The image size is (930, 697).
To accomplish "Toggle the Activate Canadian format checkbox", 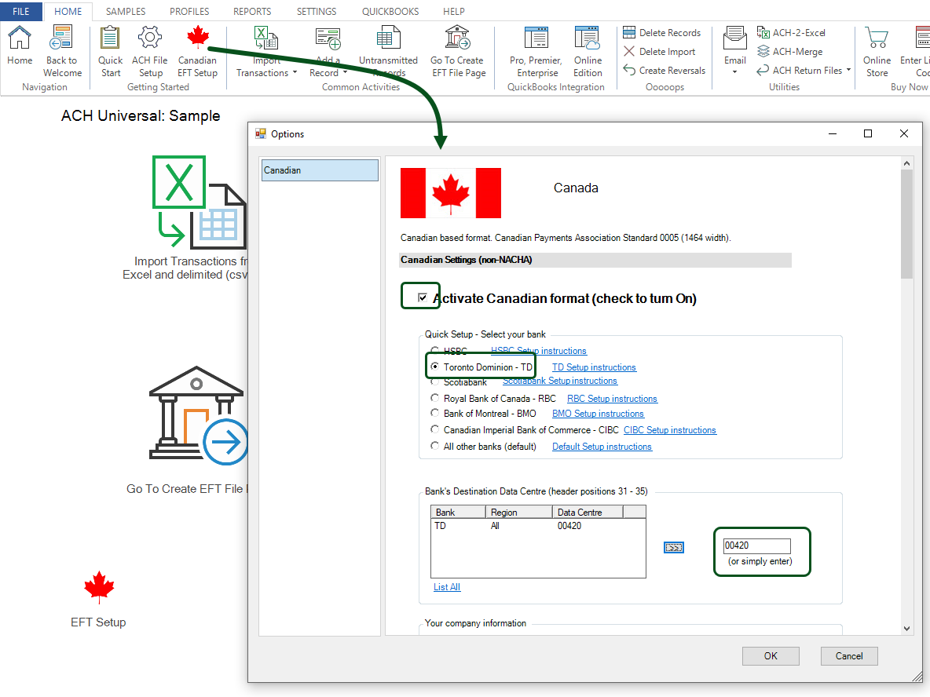I will [x=421, y=297].
